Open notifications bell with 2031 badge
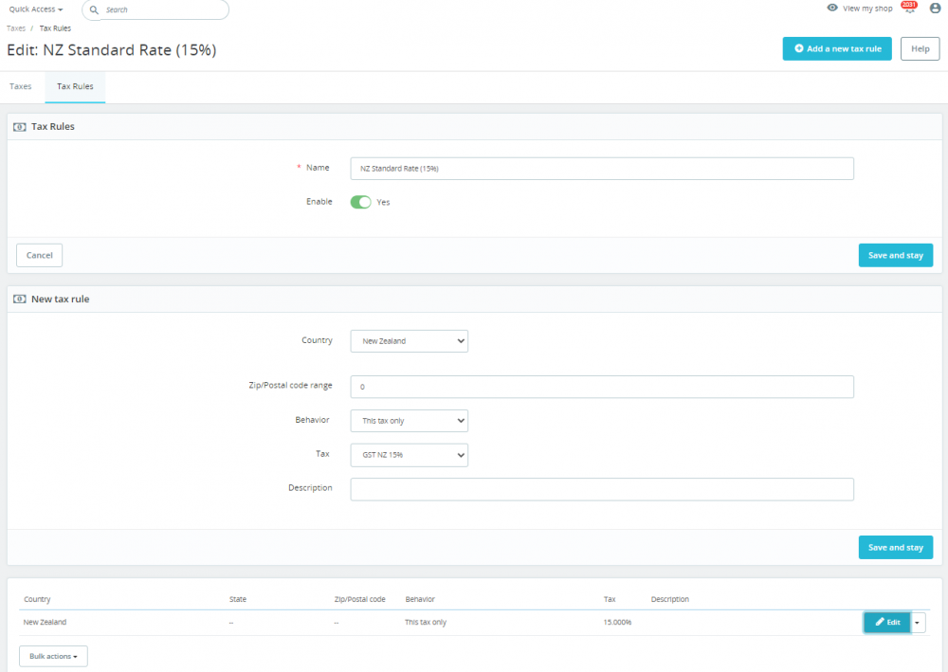 (909, 8)
